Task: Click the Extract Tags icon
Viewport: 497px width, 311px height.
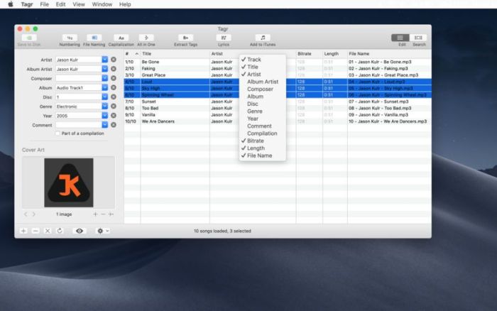Action: click(186, 38)
